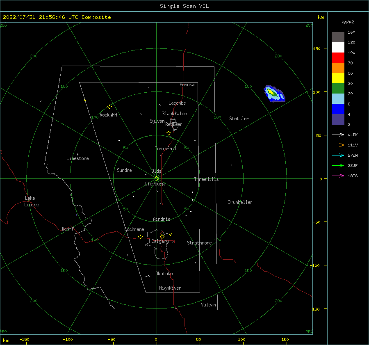The image size is (369, 345).
Task: Click the RedDeer city label
Action: (x=174, y=124)
